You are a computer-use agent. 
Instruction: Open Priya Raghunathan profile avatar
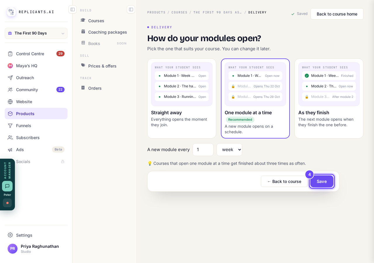(x=13, y=249)
